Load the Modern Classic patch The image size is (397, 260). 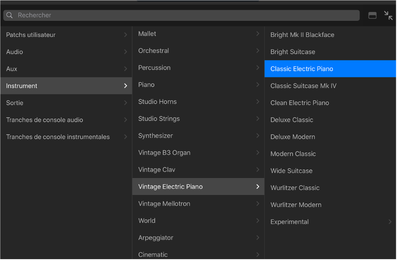pyautogui.click(x=330, y=154)
